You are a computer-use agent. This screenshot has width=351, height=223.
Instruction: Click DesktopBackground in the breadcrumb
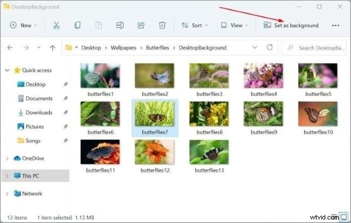[202, 48]
